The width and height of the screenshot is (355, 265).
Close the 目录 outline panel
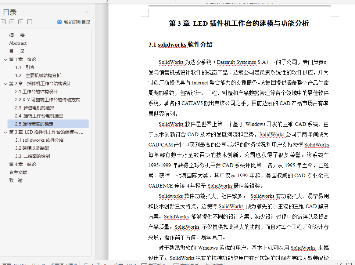click(x=86, y=12)
